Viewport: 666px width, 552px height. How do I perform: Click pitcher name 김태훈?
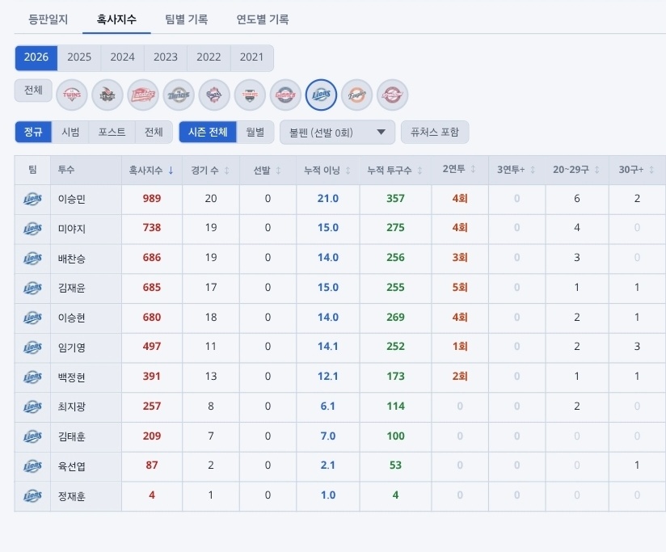[x=72, y=436]
